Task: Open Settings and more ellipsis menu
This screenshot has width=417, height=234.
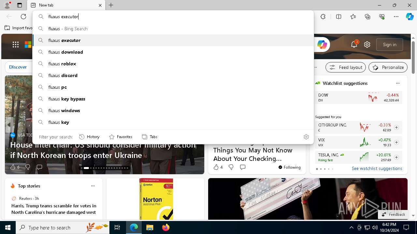Action: pos(396,17)
